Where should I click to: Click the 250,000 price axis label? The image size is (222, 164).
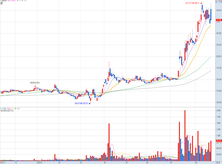219,33
